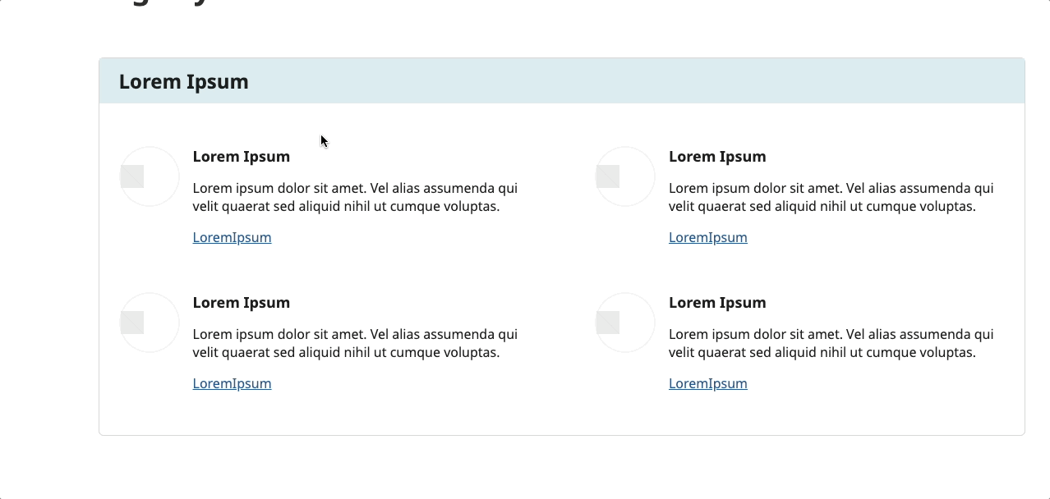This screenshot has height=499, width=1050.
Task: Click the circular image placeholder in the top-left card
Action: (x=150, y=176)
